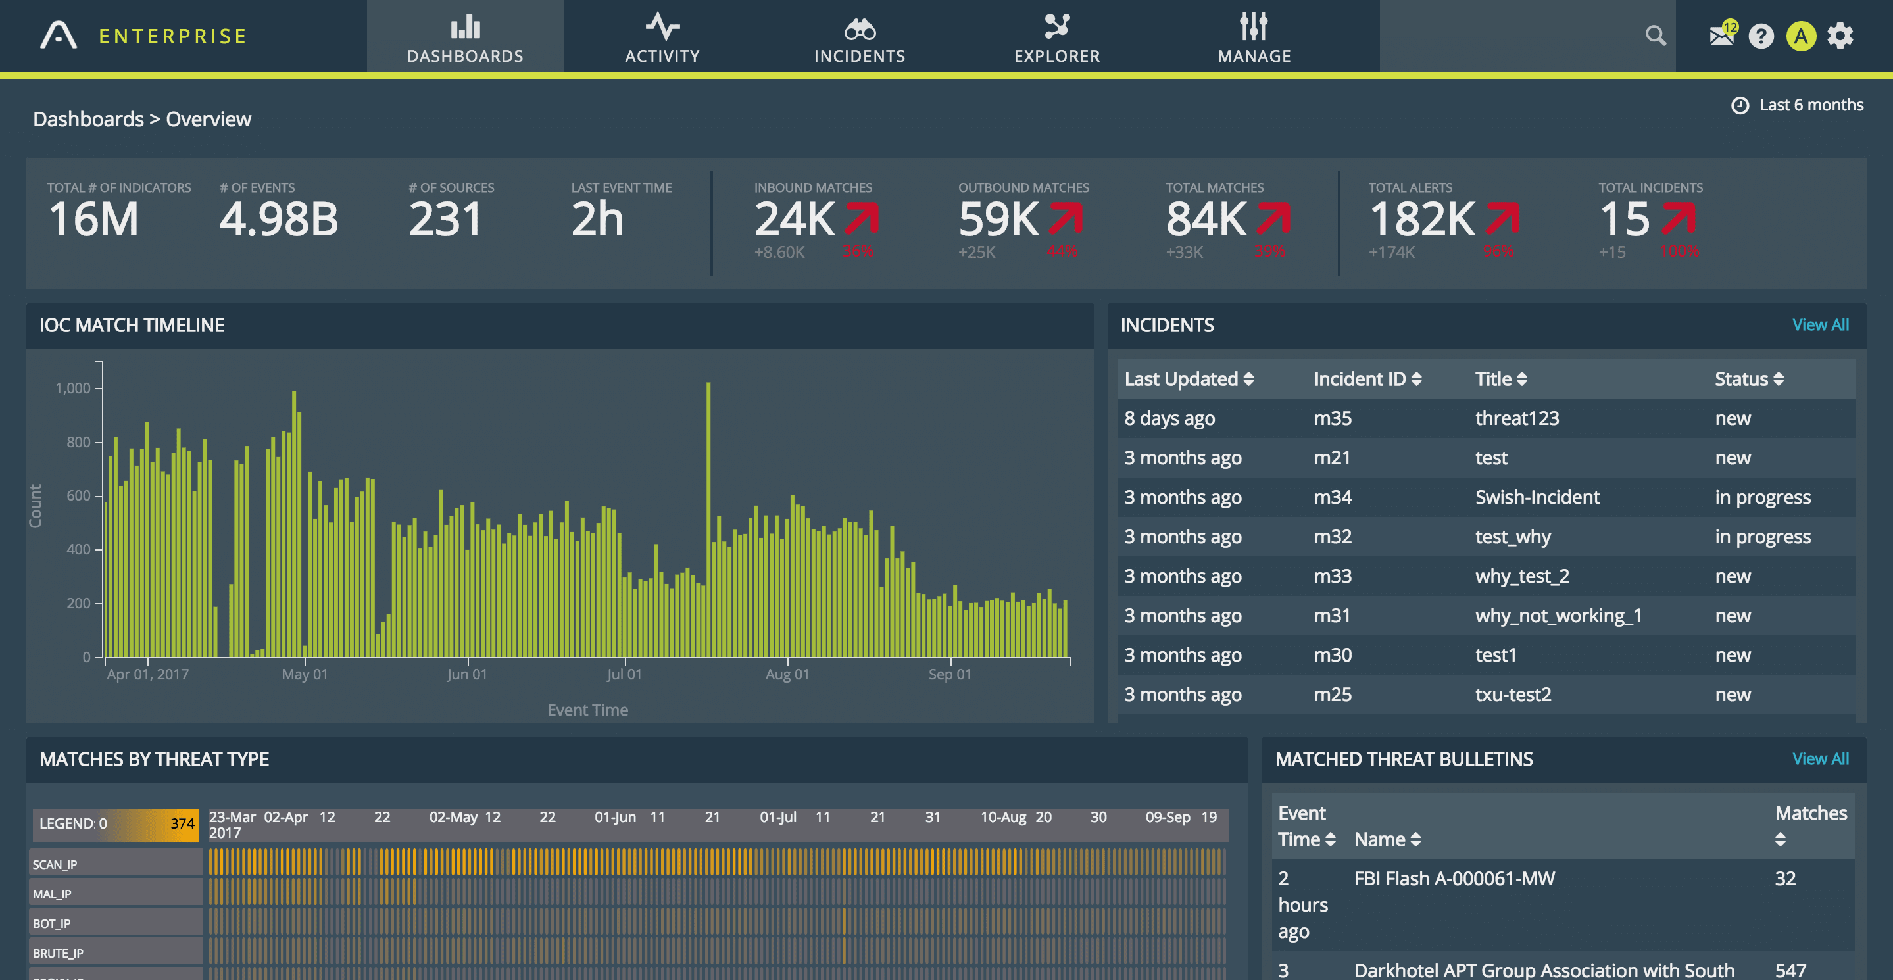Image resolution: width=1893 pixels, height=980 pixels.
Task: Open Explorer via the node graph icon
Action: [1057, 28]
